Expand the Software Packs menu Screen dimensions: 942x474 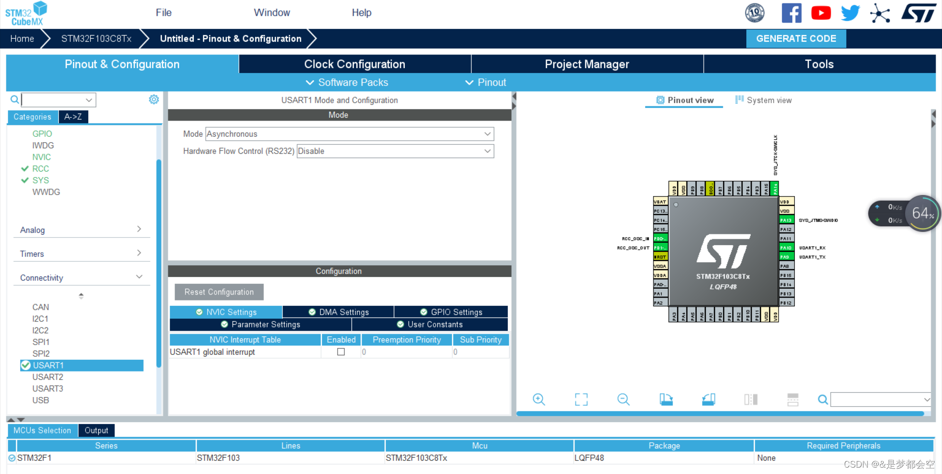click(347, 82)
